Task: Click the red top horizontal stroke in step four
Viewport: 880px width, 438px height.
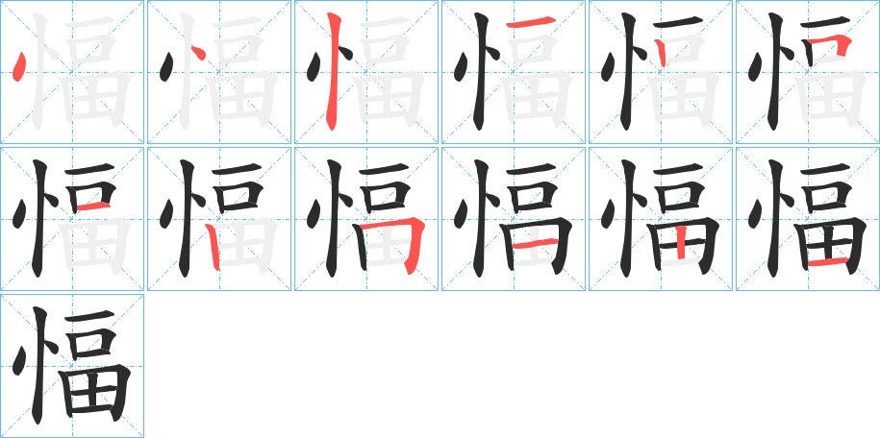Action: pos(530,22)
